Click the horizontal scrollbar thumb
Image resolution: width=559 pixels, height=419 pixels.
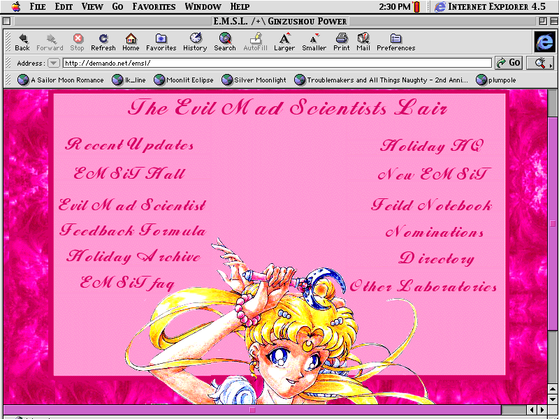pyautogui.click(x=253, y=410)
